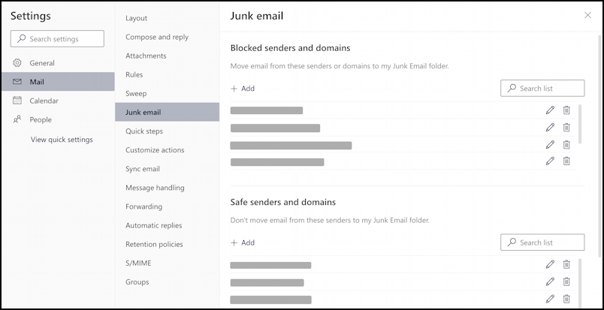The image size is (604, 310).
Task: Add a safe sender or domain
Action: pyautogui.click(x=243, y=242)
